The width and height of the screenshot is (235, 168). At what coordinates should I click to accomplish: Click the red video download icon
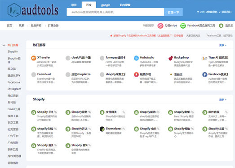[x=136, y=74]
